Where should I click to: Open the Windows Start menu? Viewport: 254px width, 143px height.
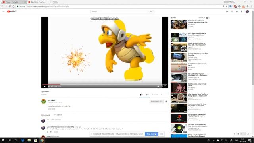(3, 140)
